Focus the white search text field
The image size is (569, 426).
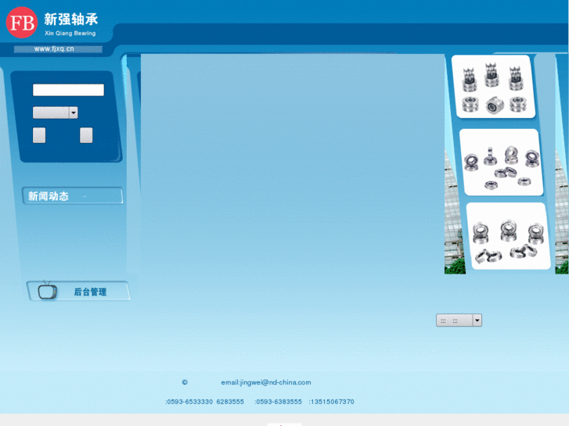[68, 90]
